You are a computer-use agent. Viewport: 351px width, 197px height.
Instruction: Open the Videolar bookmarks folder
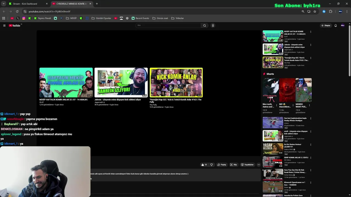click(177, 18)
